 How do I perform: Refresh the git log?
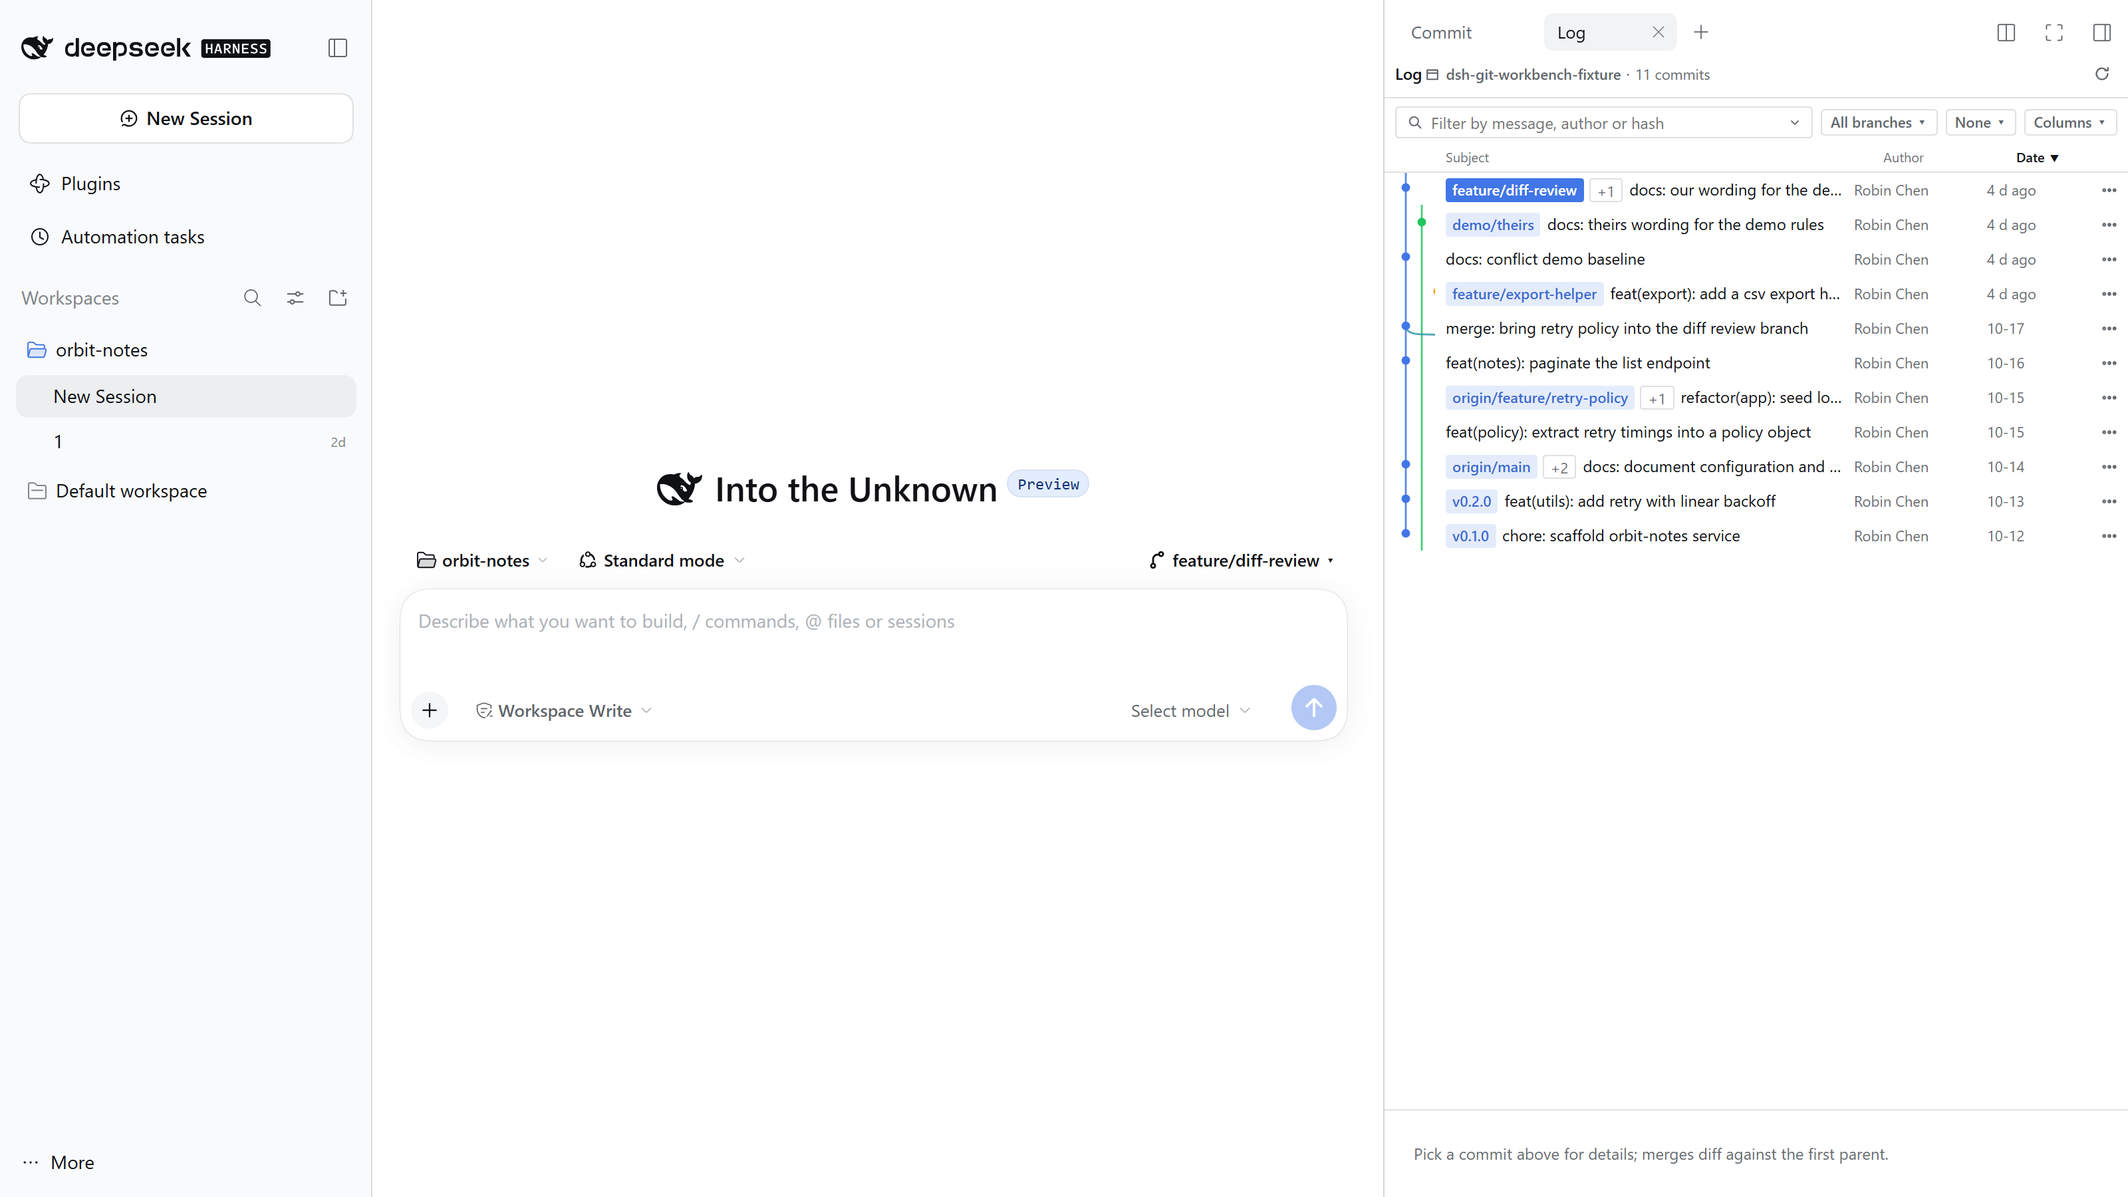point(2101,74)
